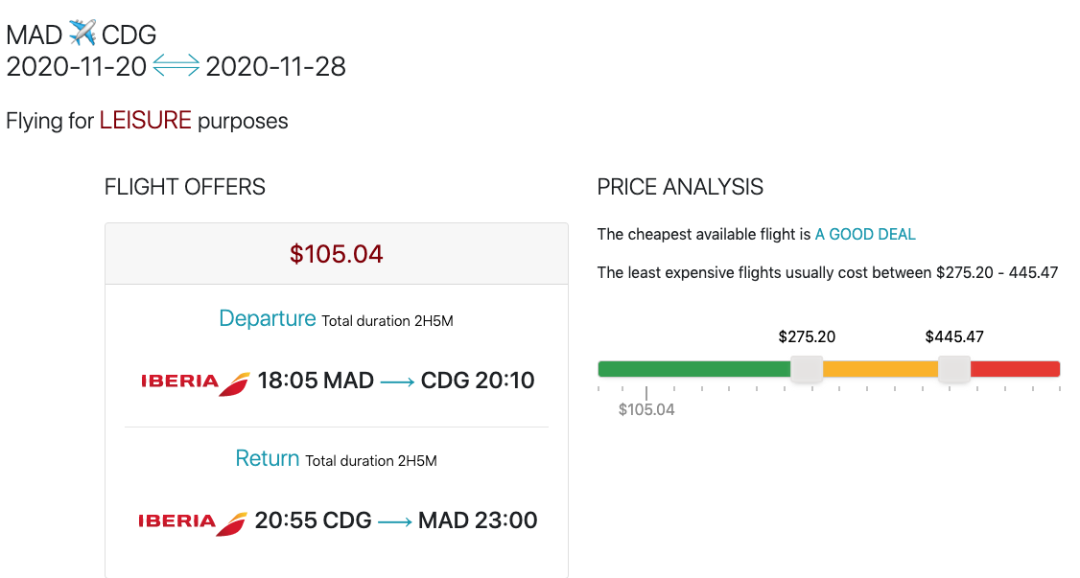Click the arrow icon from CDG to MAD 23:00

click(395, 521)
